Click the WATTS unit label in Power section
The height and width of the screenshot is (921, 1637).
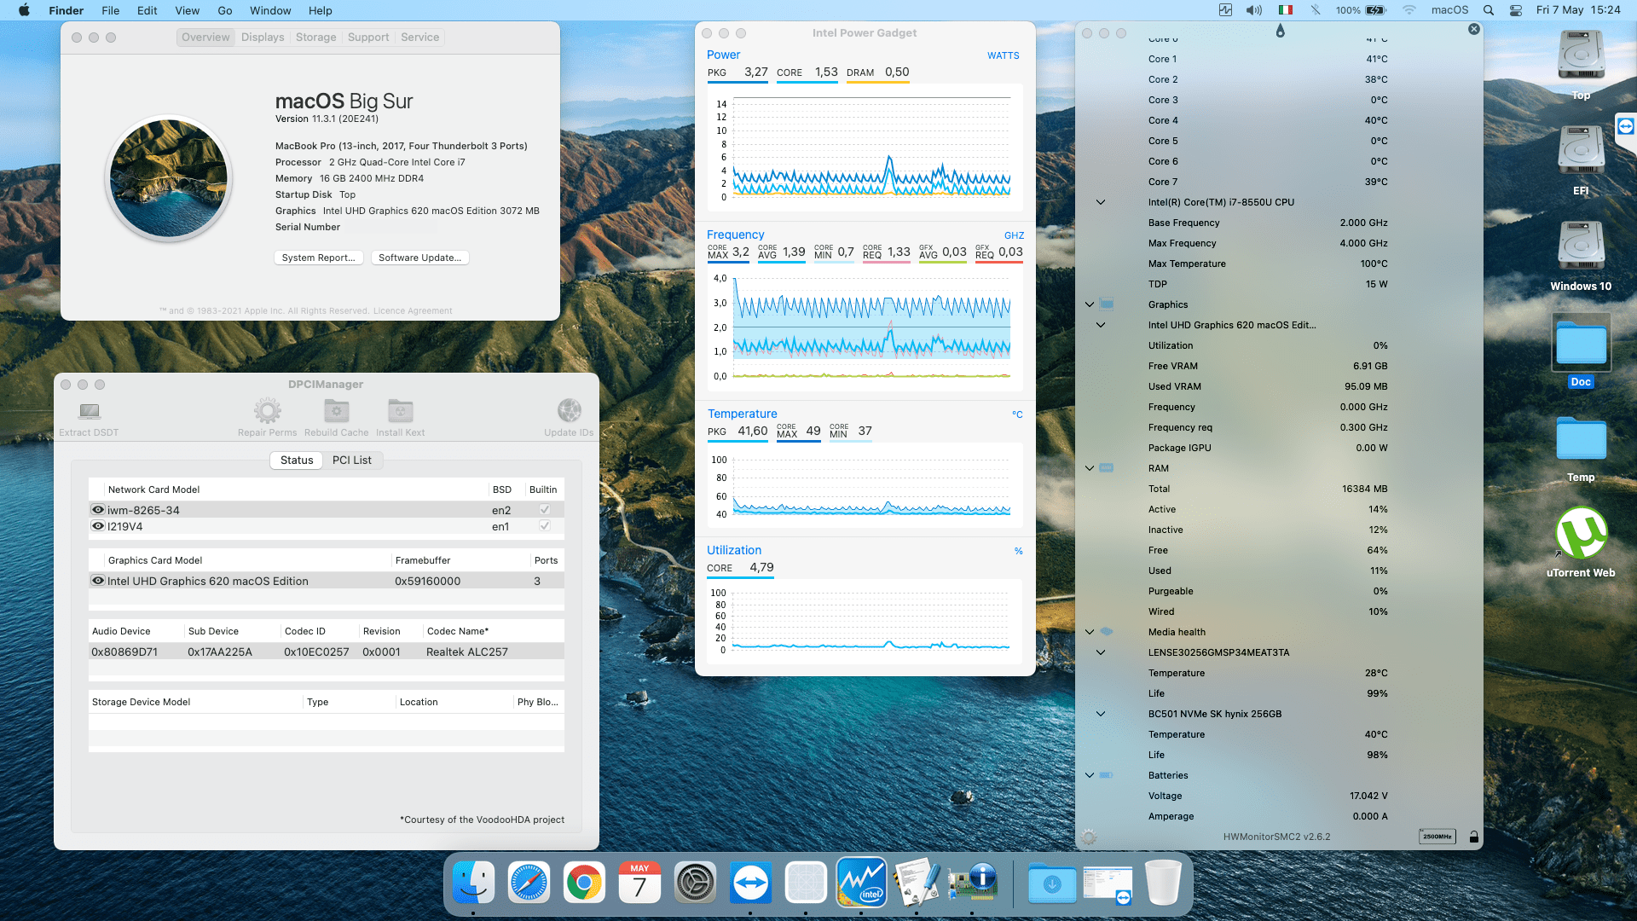[1003, 55]
